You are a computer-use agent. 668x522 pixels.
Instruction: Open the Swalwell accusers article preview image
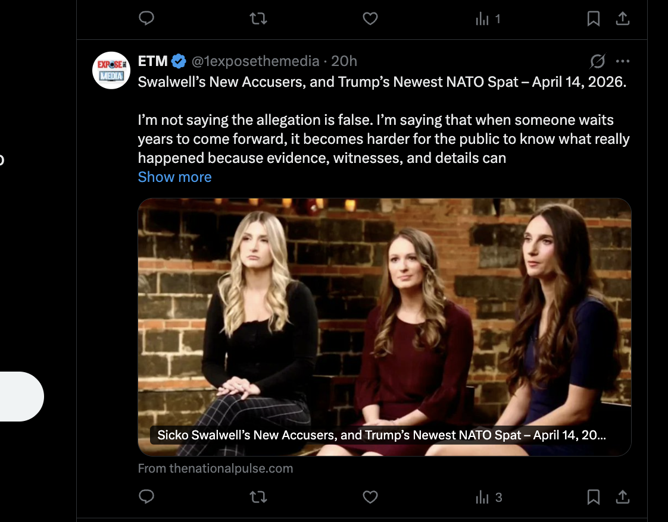click(x=384, y=321)
